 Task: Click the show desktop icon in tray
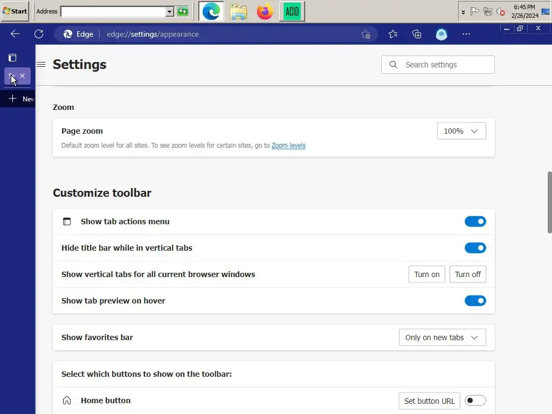click(x=546, y=12)
